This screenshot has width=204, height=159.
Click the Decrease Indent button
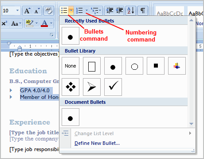pos(110,11)
